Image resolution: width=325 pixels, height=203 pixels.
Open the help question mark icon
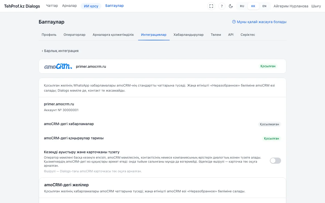point(222,6)
